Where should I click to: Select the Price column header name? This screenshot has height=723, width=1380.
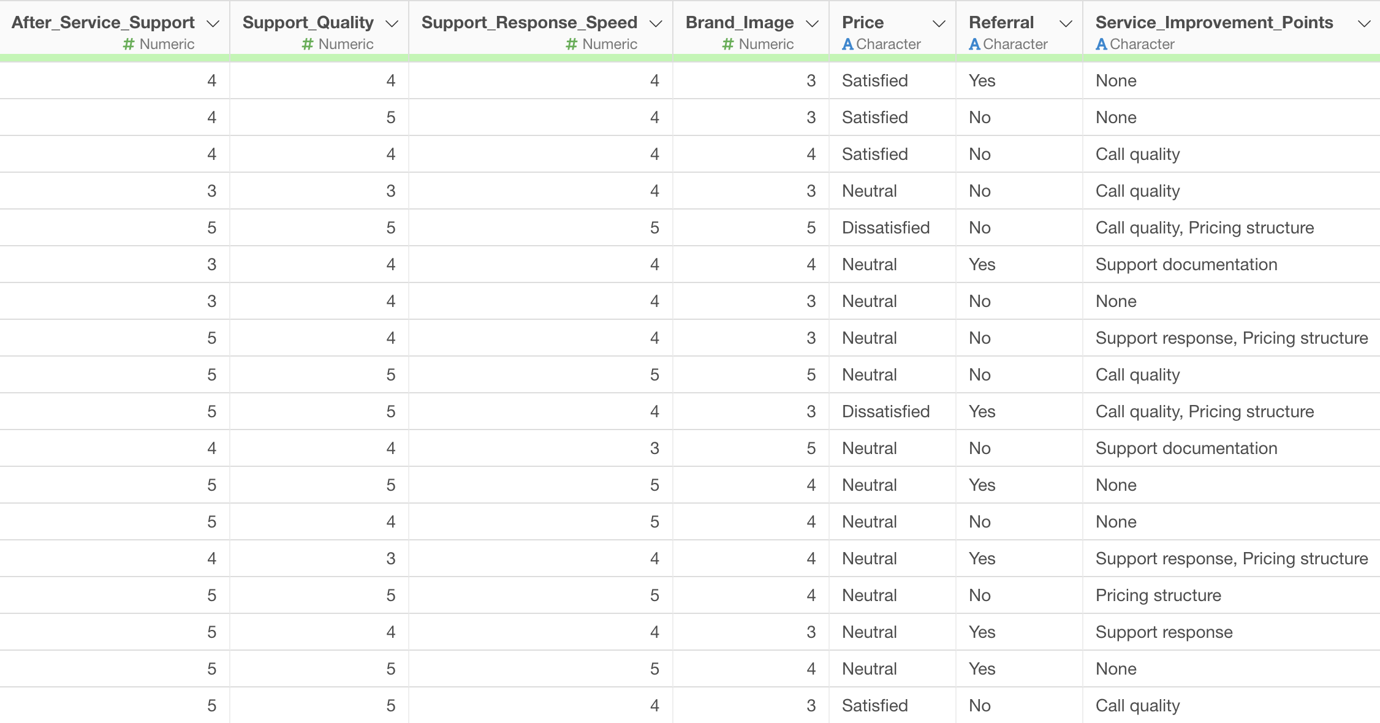click(x=863, y=23)
